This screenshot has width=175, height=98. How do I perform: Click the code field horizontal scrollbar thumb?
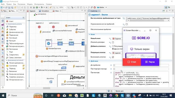pos(147,20)
